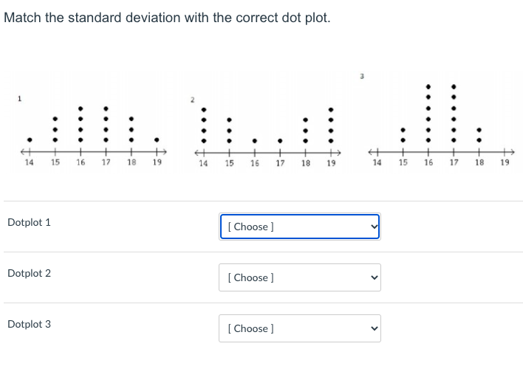Click the top dot above 16 in plot 3
The width and height of the screenshot is (523, 366).
click(x=428, y=86)
